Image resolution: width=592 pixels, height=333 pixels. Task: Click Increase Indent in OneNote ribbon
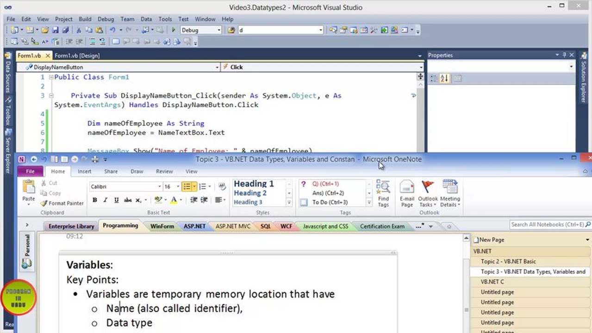pos(204,200)
